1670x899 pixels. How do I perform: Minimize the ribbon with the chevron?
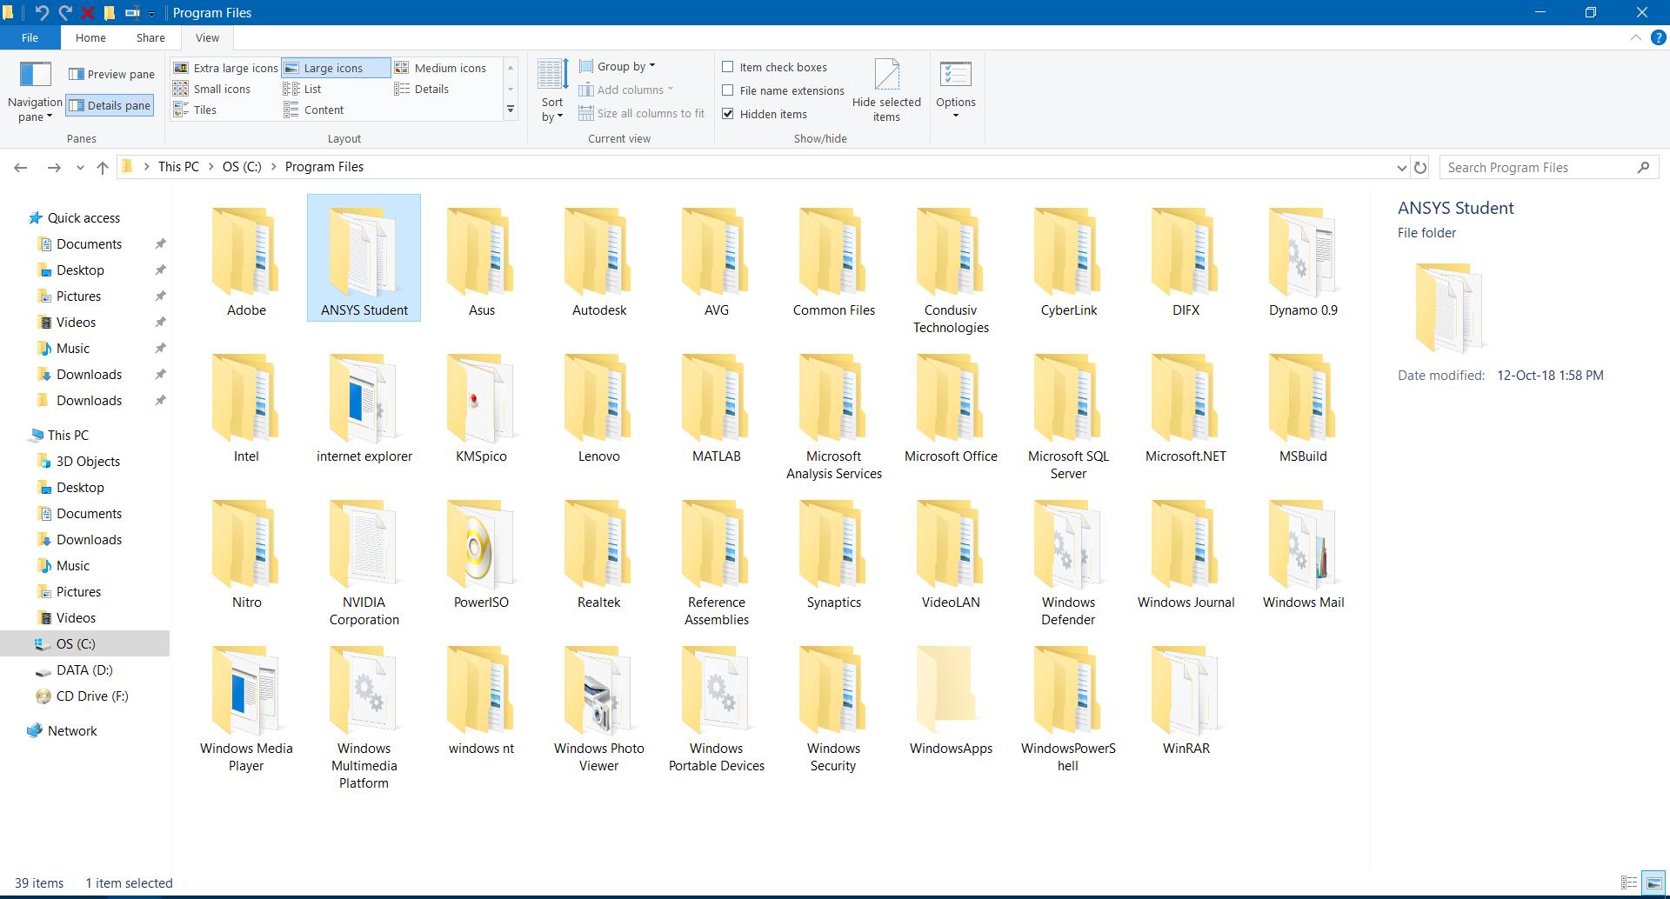(1635, 37)
